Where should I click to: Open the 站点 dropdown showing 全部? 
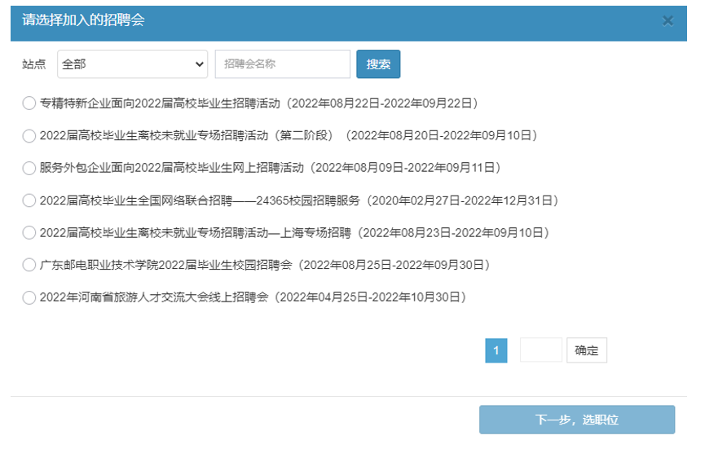[x=133, y=64]
